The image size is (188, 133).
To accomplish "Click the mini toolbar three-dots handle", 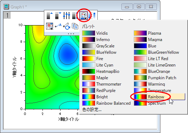I will (x=71, y=34).
